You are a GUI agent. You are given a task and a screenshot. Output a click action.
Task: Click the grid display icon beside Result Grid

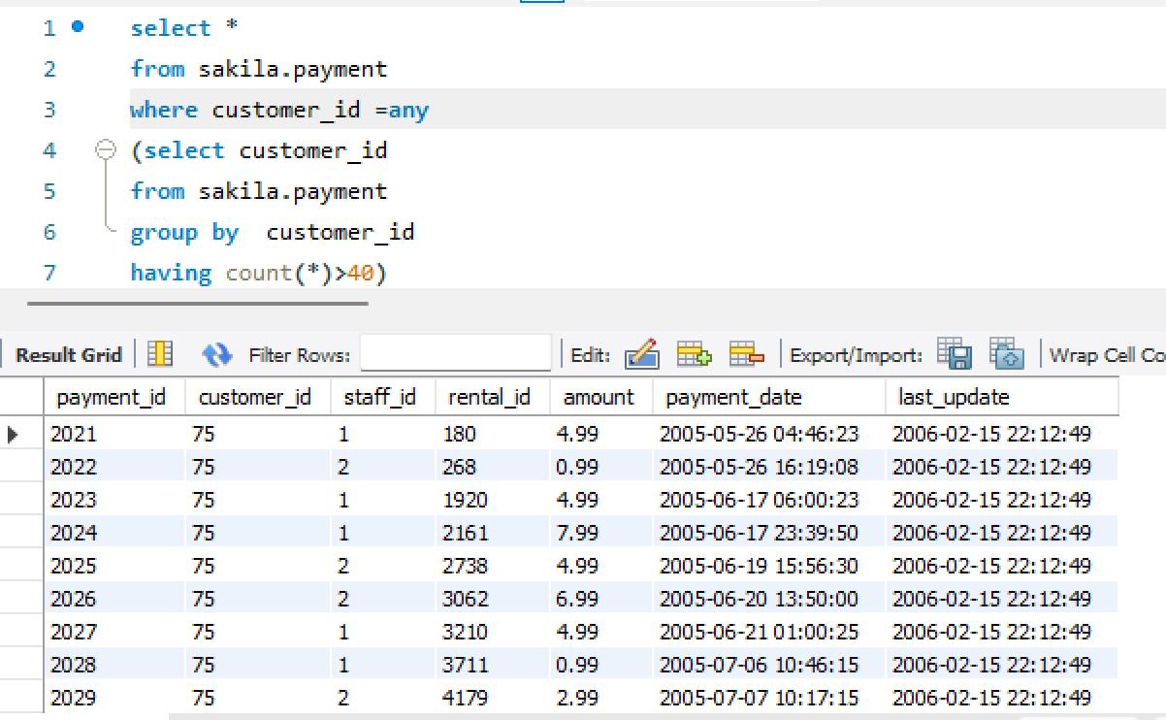click(x=159, y=354)
